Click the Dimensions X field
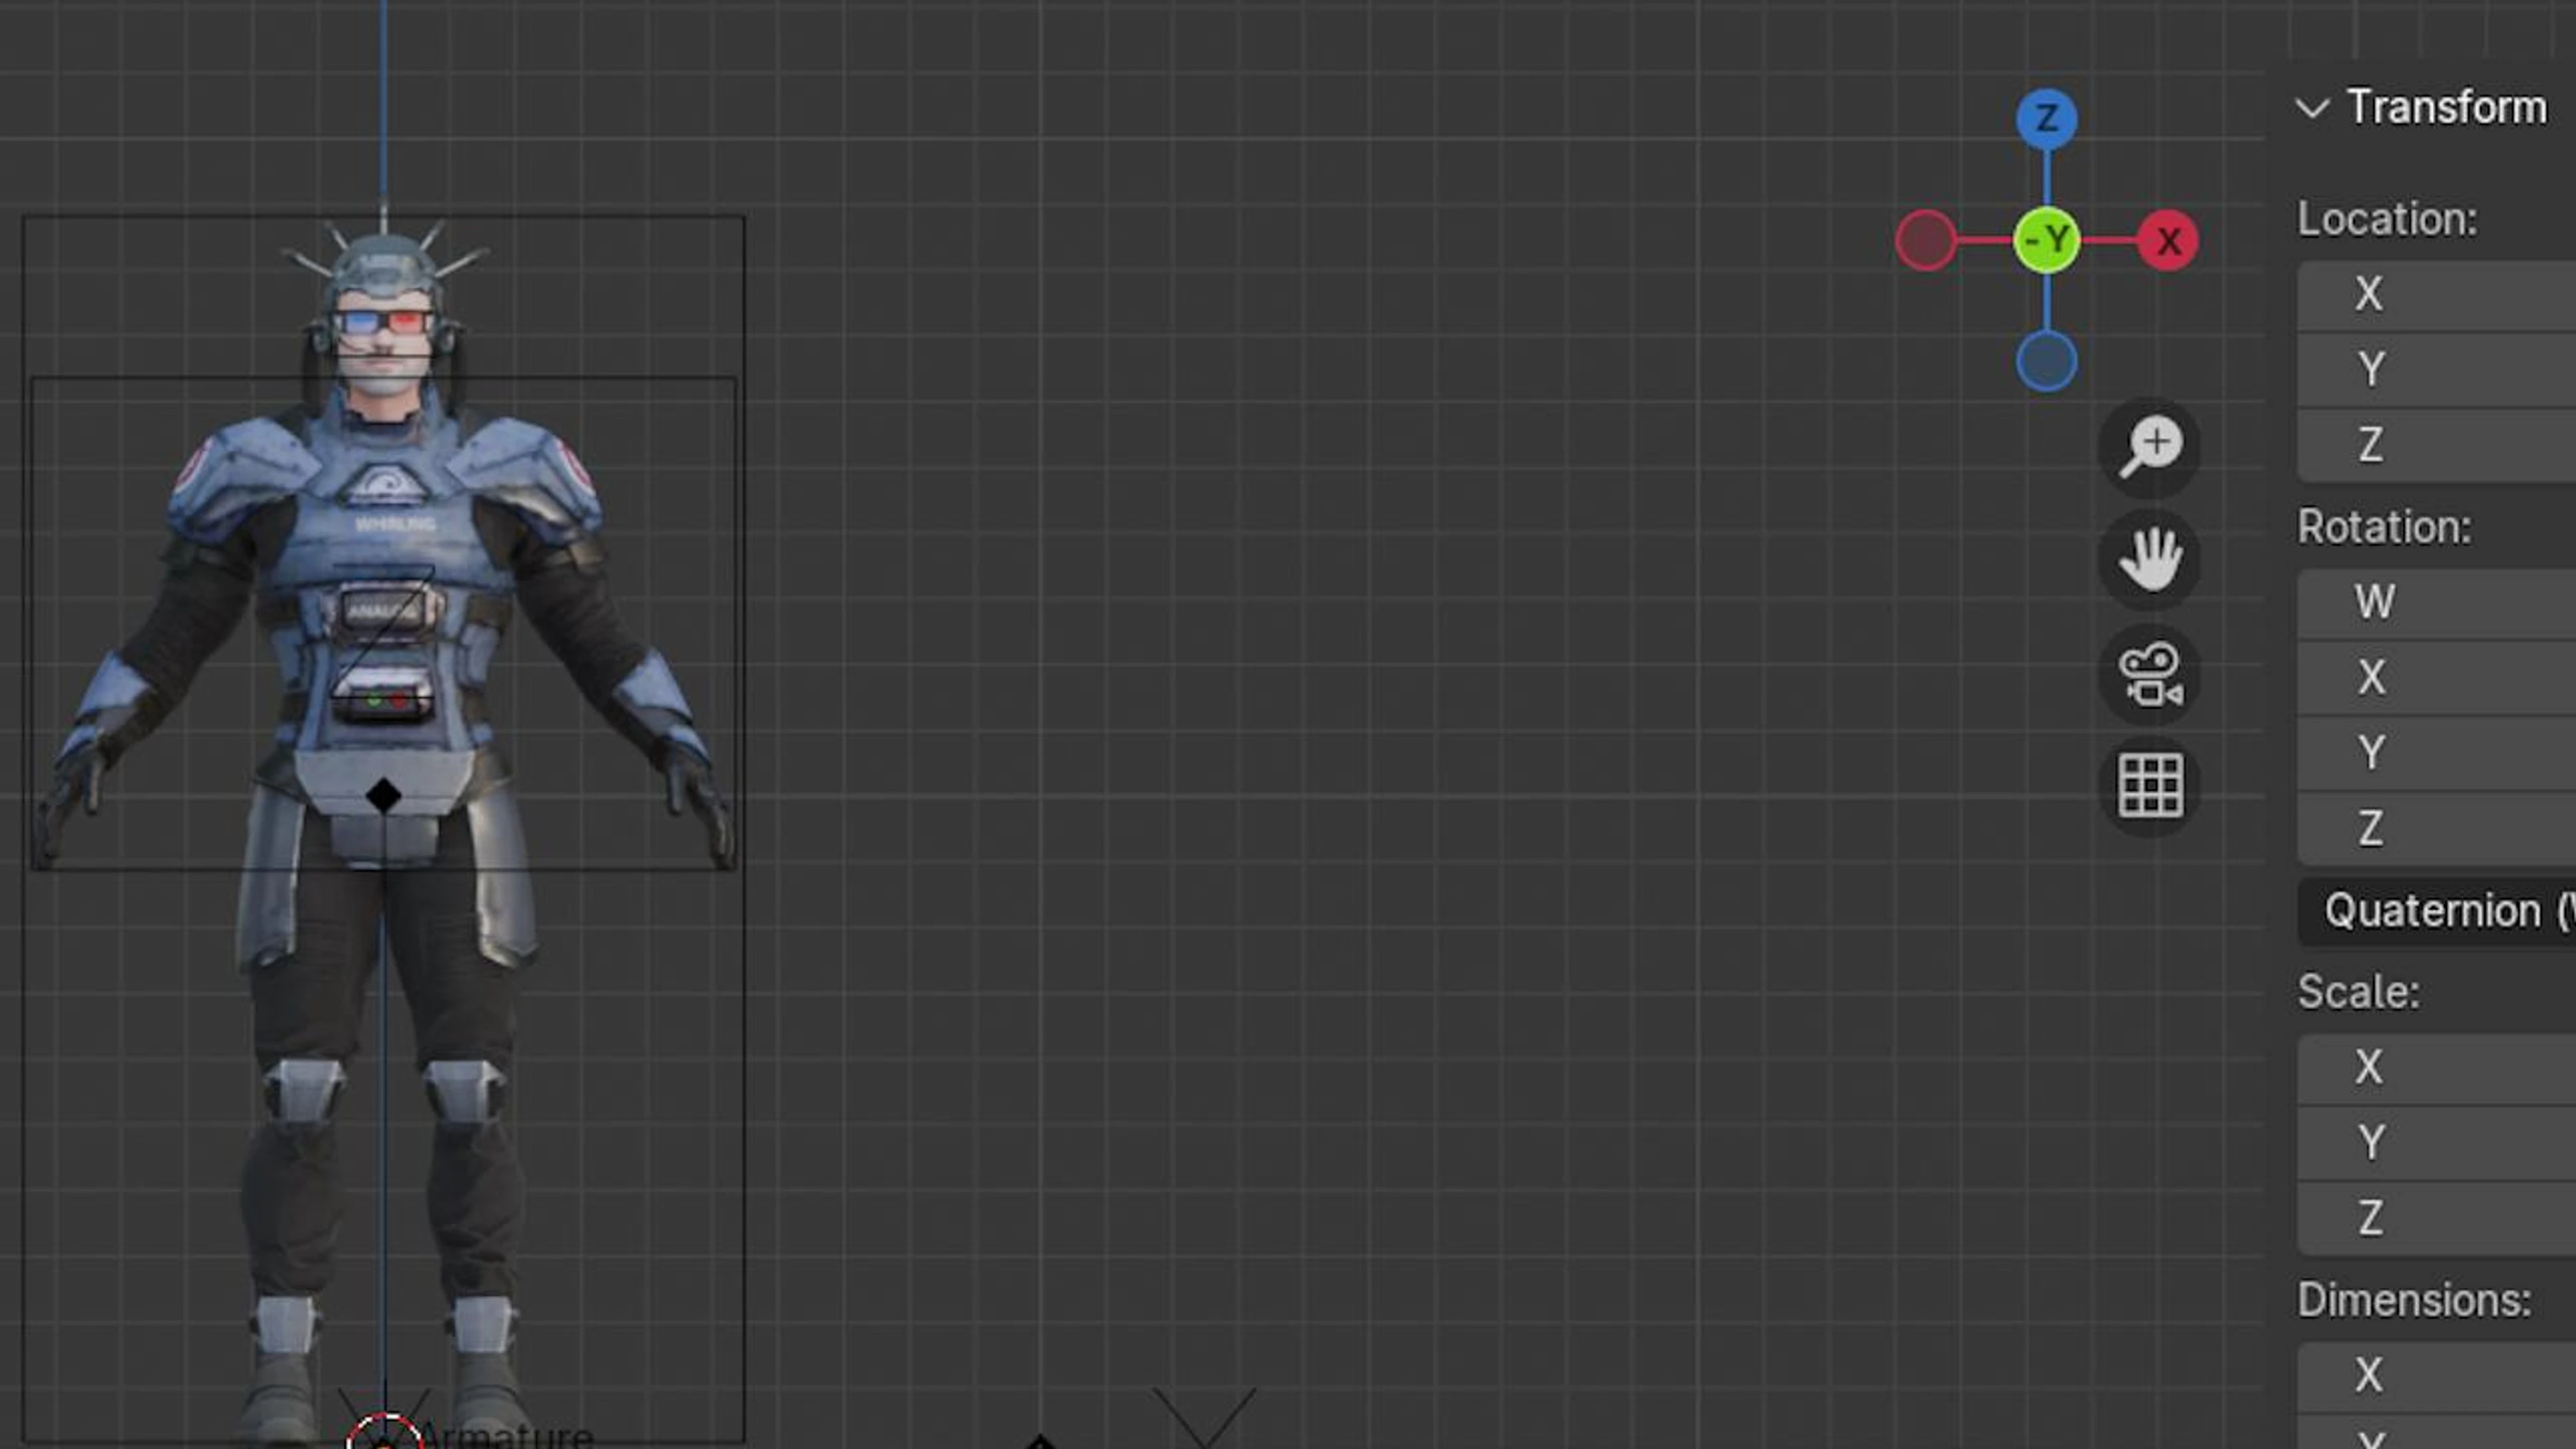The width and height of the screenshot is (2576, 1449). [x=2437, y=1376]
